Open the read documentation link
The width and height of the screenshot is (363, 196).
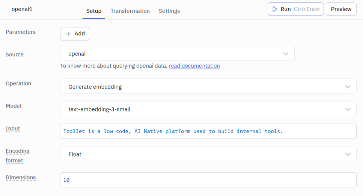click(194, 66)
